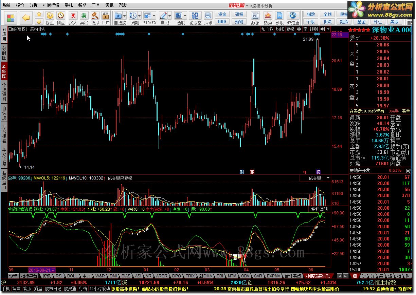416x295 pixels.
Task: Switch to the RSI indicator tab
Action: pos(59,276)
